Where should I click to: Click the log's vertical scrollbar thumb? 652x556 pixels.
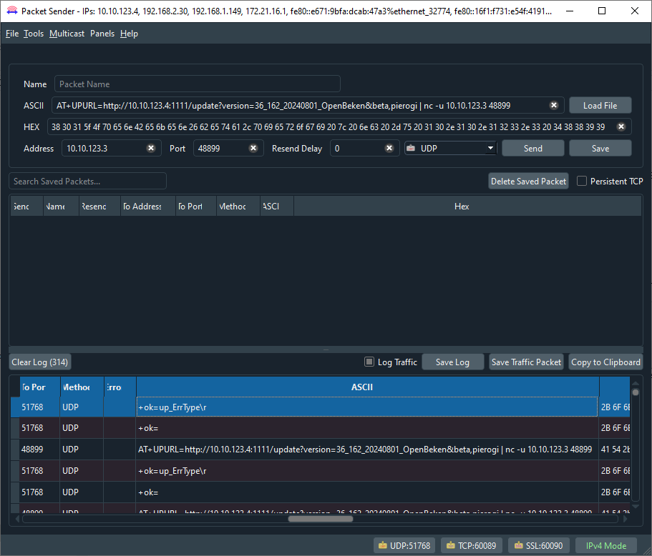pyautogui.click(x=636, y=392)
